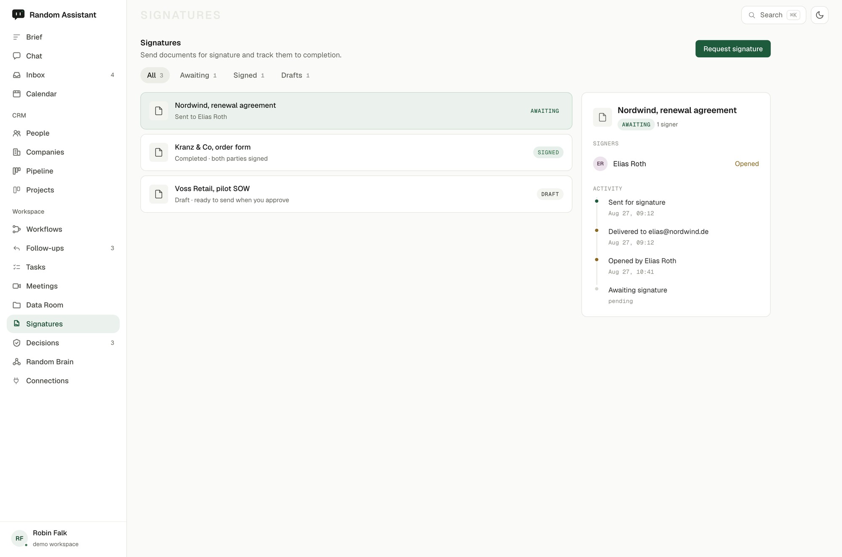
Task: Click the Request signature button
Action: (x=733, y=49)
